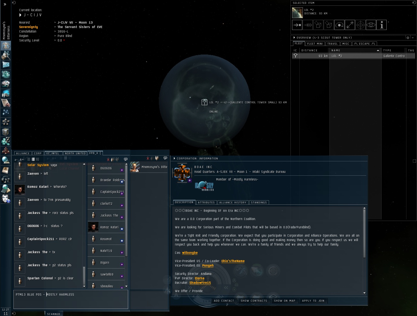This screenshot has height=316, width=417.
Task: Open the mail envelope icon in sidebar
Action: tap(6, 65)
